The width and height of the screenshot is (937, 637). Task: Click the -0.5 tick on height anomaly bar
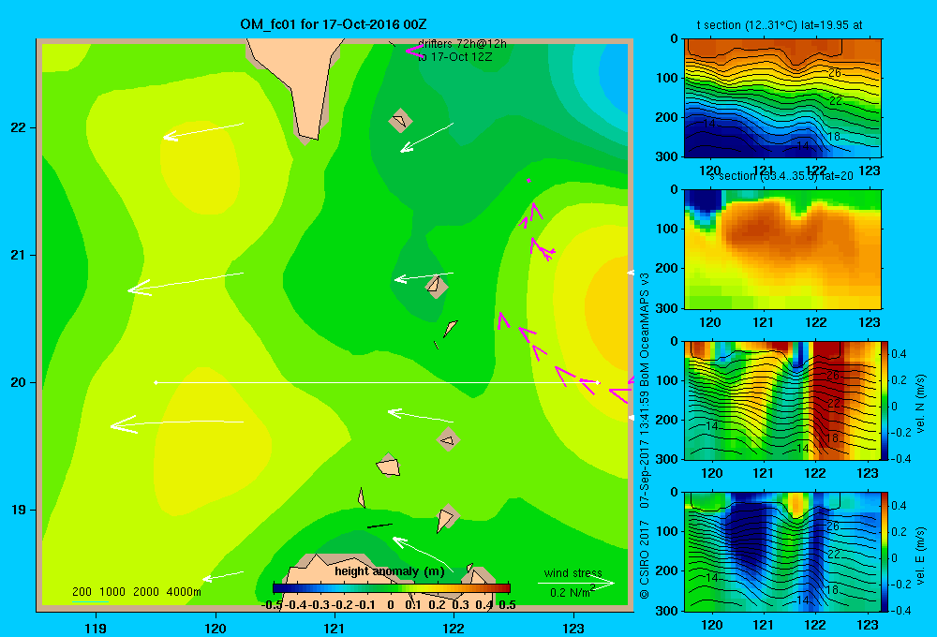[272, 605]
